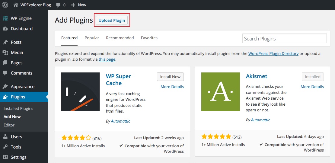The width and height of the screenshot is (335, 163).
Task: Select Add New plugins submenu
Action: click(x=12, y=117)
